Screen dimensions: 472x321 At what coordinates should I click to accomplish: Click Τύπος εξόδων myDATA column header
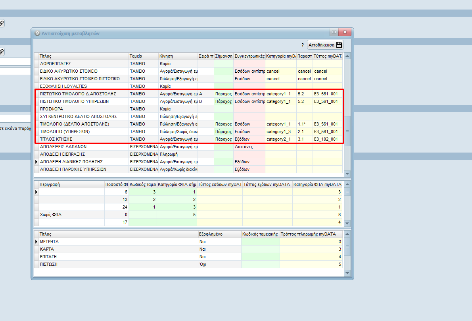[267, 184]
